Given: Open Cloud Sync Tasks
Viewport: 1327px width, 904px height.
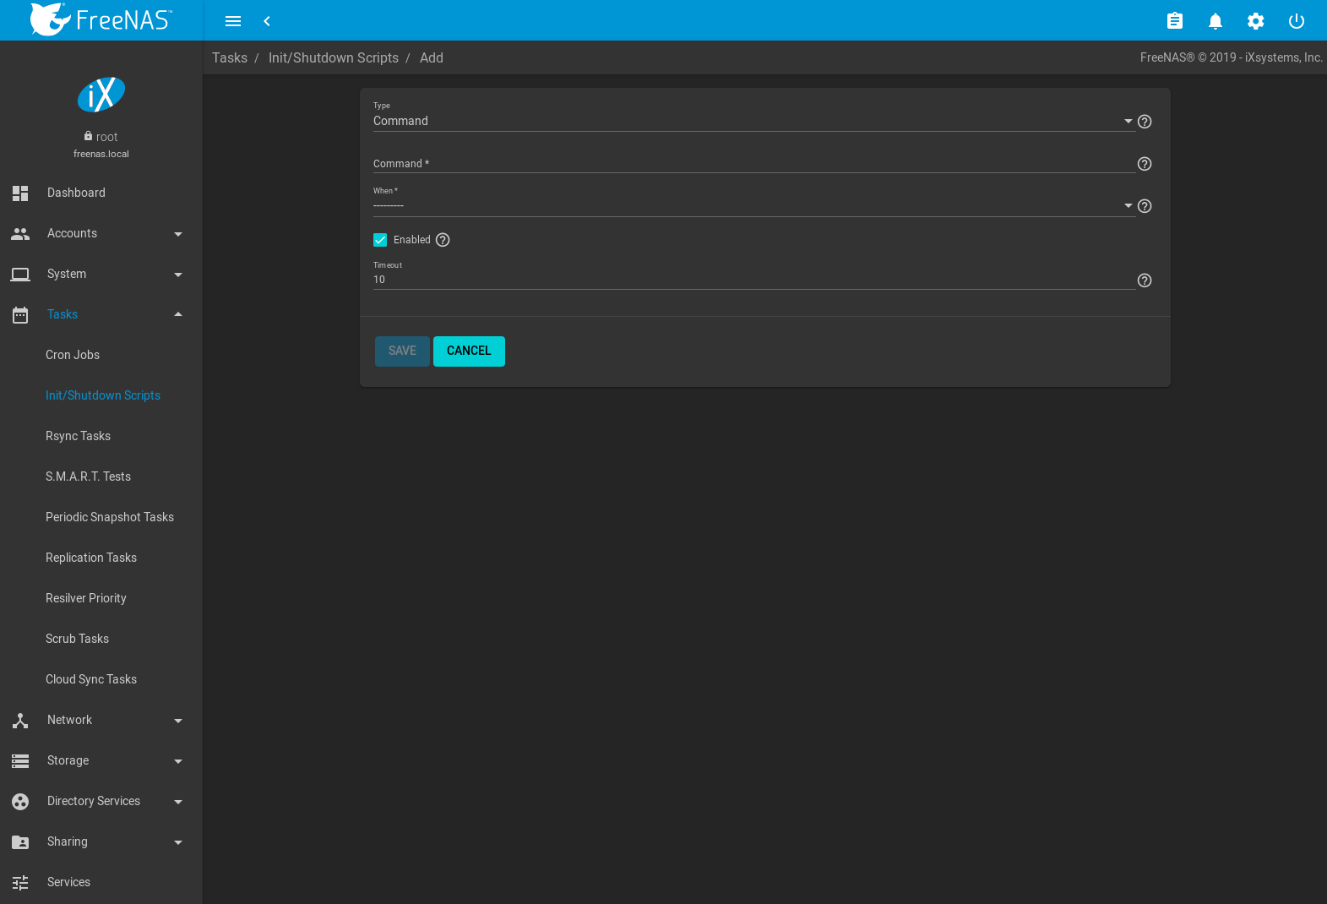Looking at the screenshot, I should (x=91, y=679).
